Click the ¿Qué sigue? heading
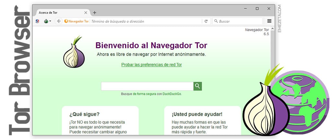This screenshot has height=139, width=332. (x=84, y=114)
